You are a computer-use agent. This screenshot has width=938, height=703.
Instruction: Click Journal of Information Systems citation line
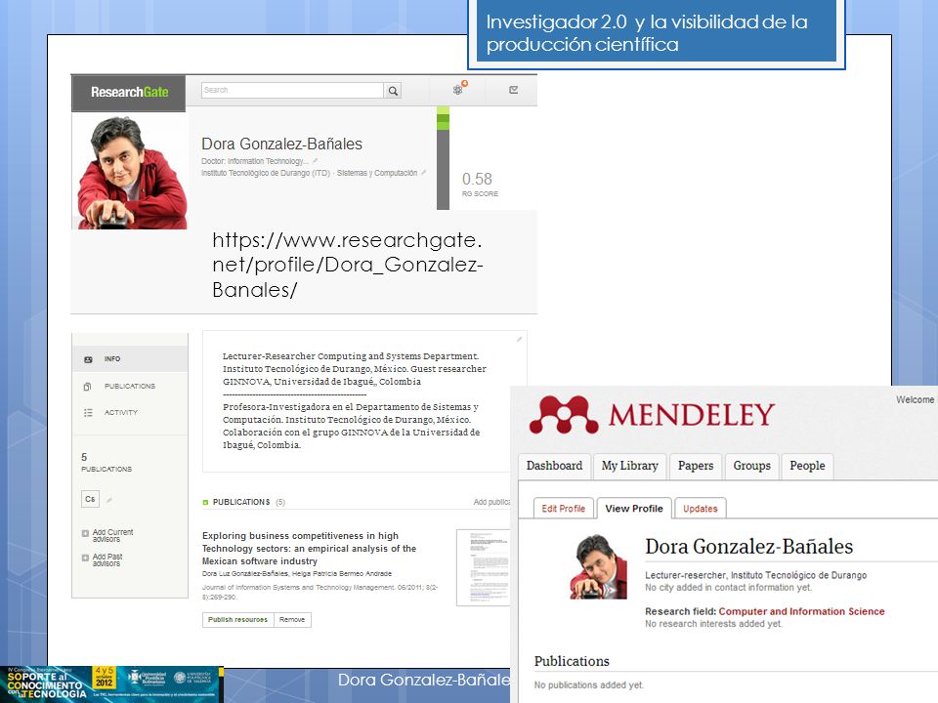pos(320,592)
